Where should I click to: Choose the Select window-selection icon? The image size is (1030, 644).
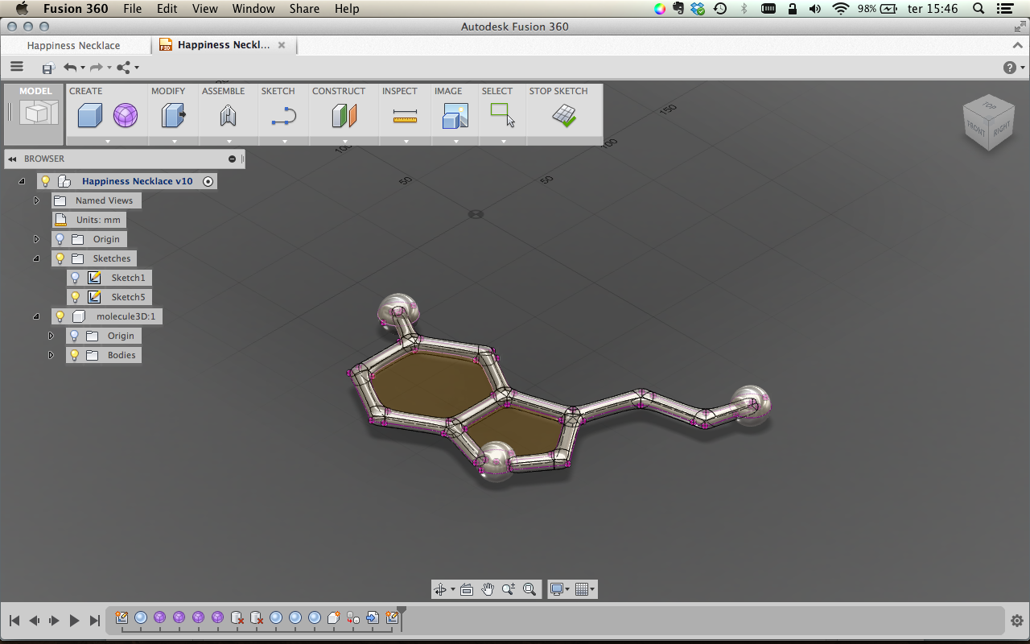[503, 116]
